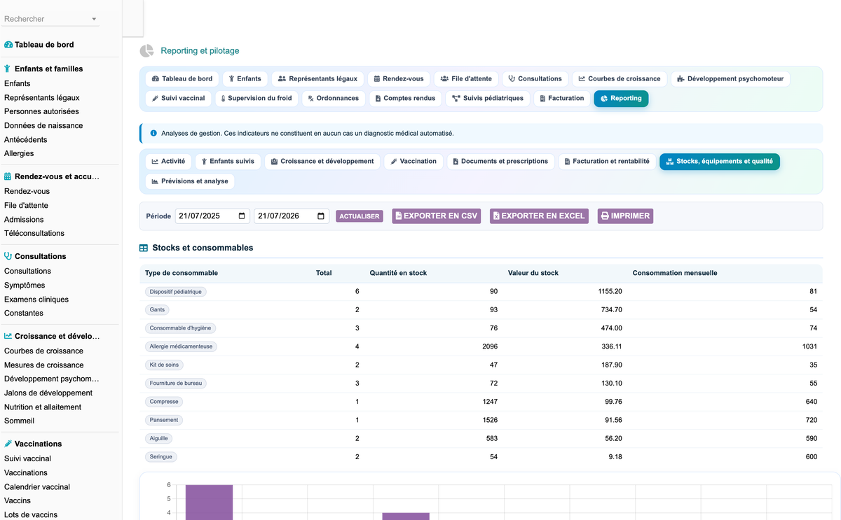
Task: Open the Ordonnances module tab
Action: point(334,99)
